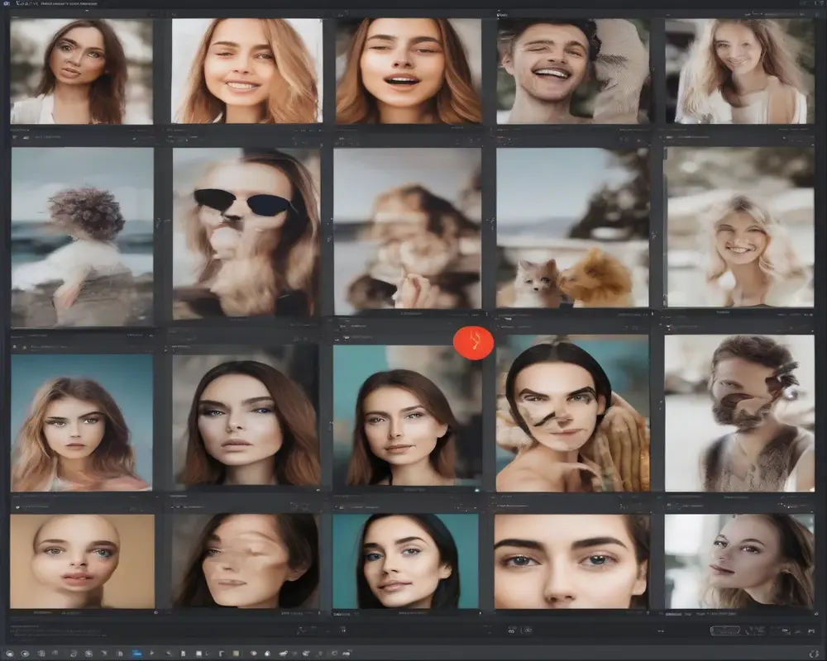Screen dimensions: 827x661
Task: Select brunette woman portrait with dark backdrop
Action: 246,415
